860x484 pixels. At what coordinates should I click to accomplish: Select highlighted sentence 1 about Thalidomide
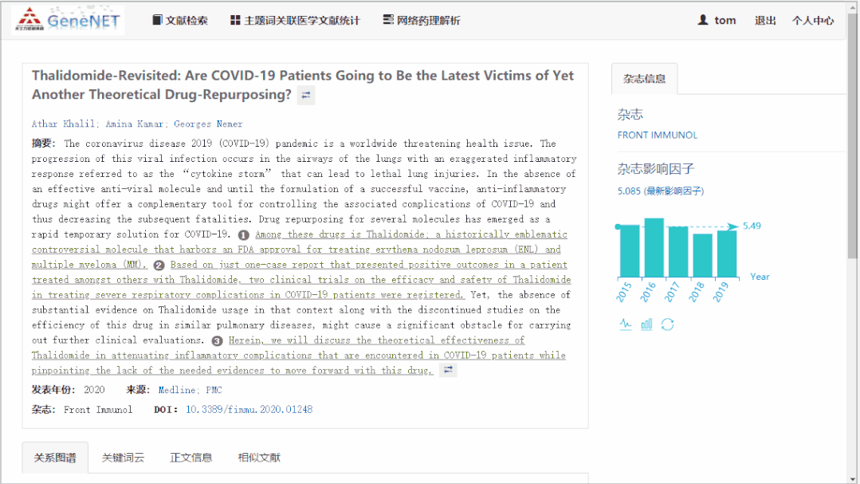(299, 249)
